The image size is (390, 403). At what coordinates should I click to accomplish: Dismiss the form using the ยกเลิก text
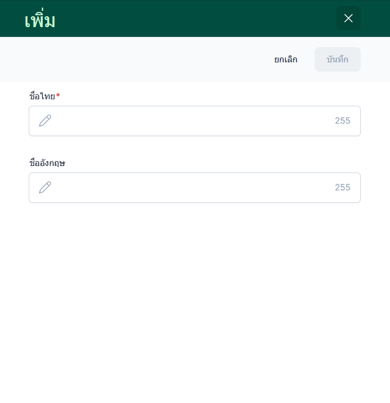tap(286, 60)
